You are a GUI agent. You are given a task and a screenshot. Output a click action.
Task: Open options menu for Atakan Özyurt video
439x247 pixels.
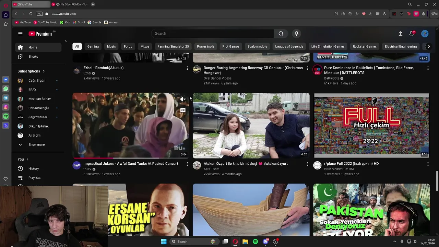point(307,164)
